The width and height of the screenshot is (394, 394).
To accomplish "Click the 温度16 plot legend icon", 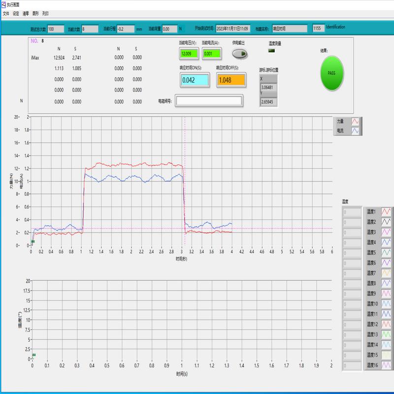I will (x=386, y=365).
